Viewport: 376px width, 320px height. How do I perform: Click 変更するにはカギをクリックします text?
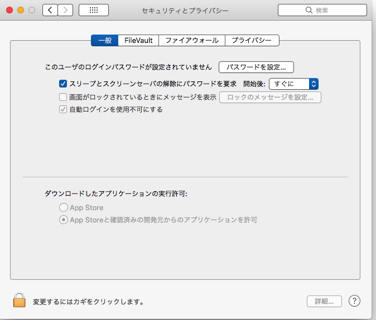88,302
